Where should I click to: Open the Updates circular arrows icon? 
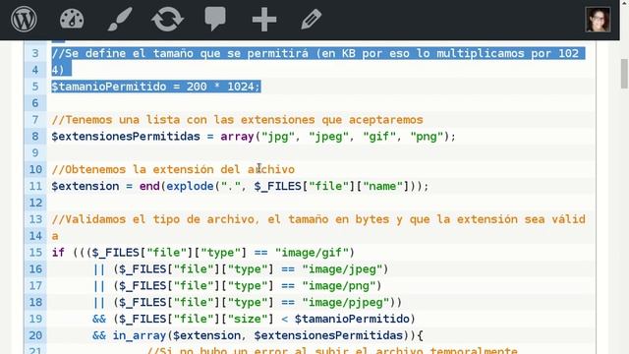[168, 20]
